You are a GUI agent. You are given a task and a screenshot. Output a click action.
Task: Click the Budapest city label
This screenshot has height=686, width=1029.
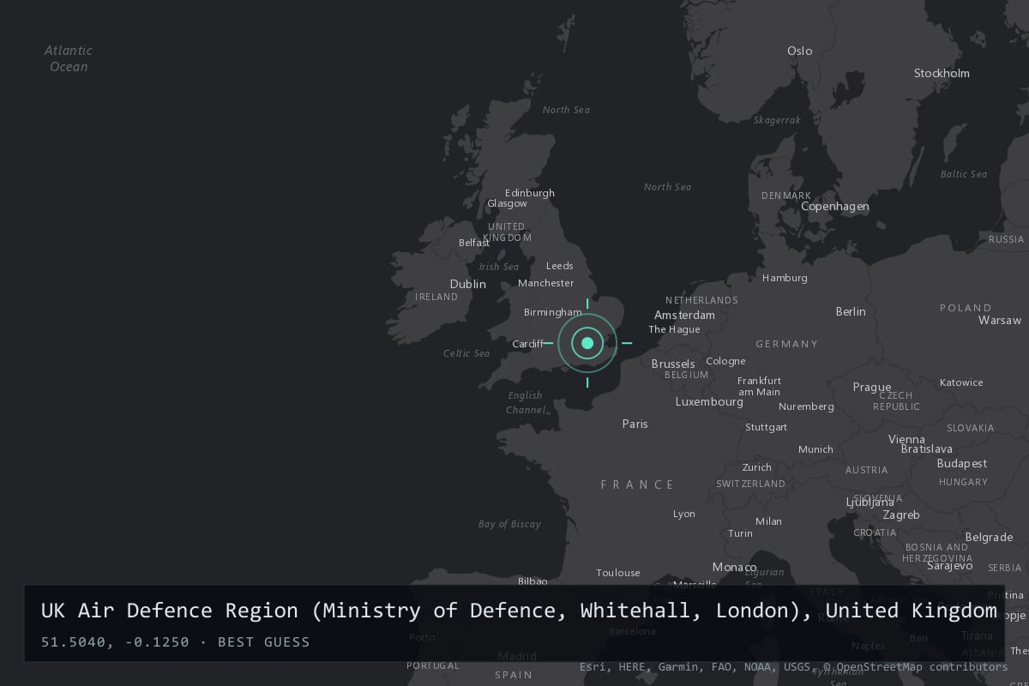coord(962,463)
